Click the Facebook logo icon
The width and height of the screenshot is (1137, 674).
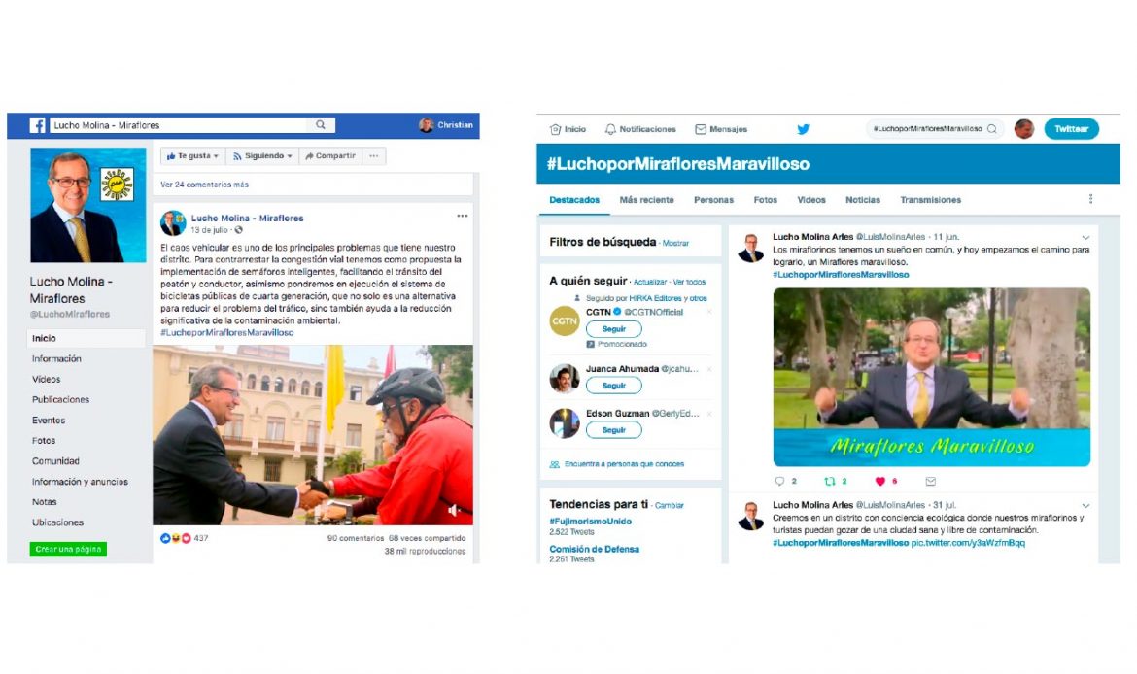(x=37, y=125)
